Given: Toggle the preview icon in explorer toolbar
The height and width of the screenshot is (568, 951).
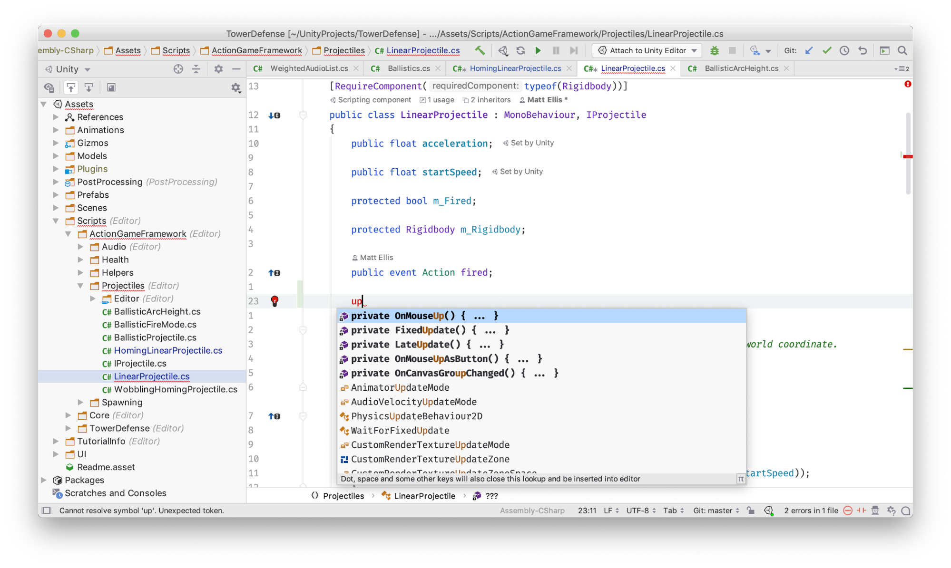Looking at the screenshot, I should 111,87.
